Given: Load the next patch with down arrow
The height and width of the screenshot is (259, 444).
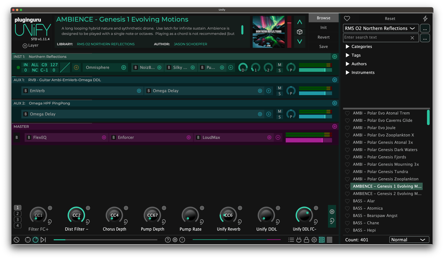Looking at the screenshot, I should click(x=300, y=41).
